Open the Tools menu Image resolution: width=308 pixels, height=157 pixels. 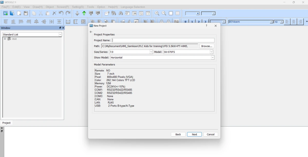(90, 7)
